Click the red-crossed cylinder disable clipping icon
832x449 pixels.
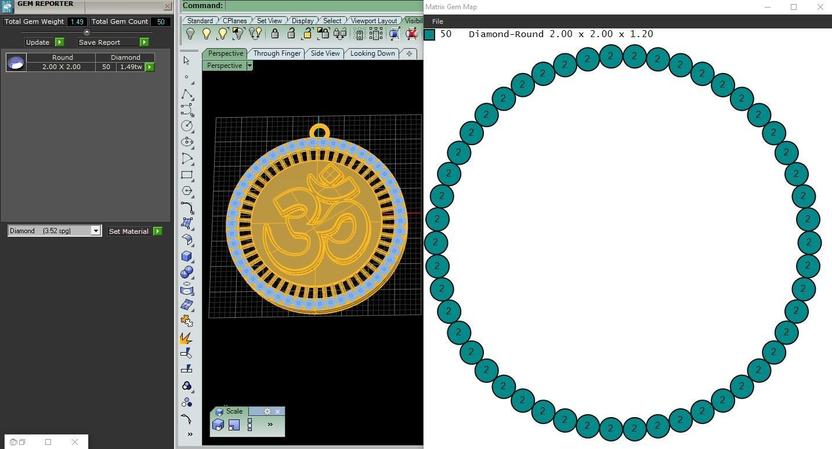point(411,34)
